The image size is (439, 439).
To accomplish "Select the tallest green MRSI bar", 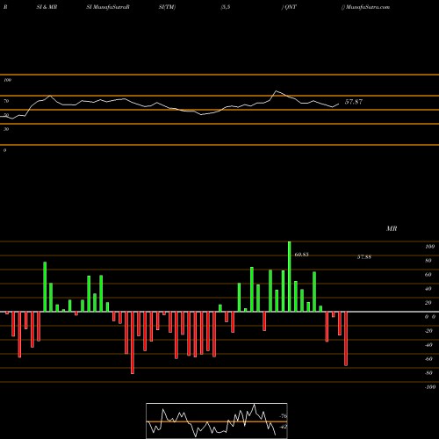I will tap(289, 277).
